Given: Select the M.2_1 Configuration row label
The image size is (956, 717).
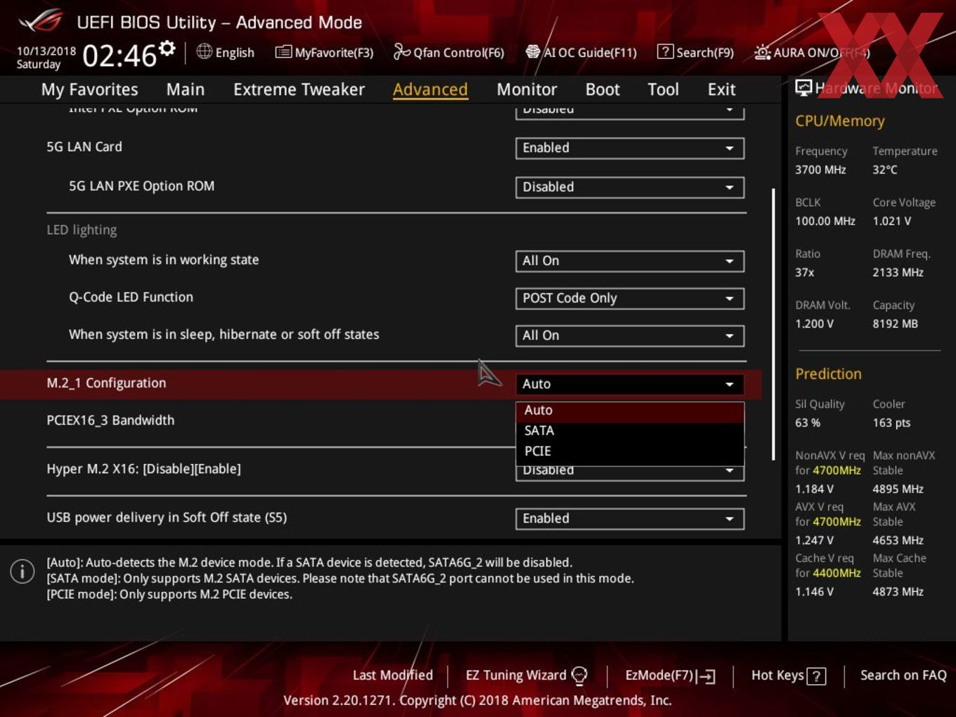Looking at the screenshot, I should 106,383.
